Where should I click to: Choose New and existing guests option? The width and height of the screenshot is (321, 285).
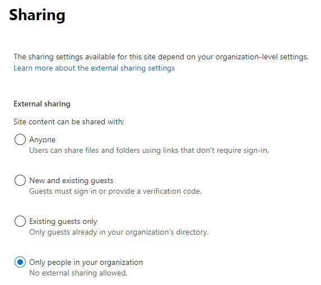click(x=20, y=180)
